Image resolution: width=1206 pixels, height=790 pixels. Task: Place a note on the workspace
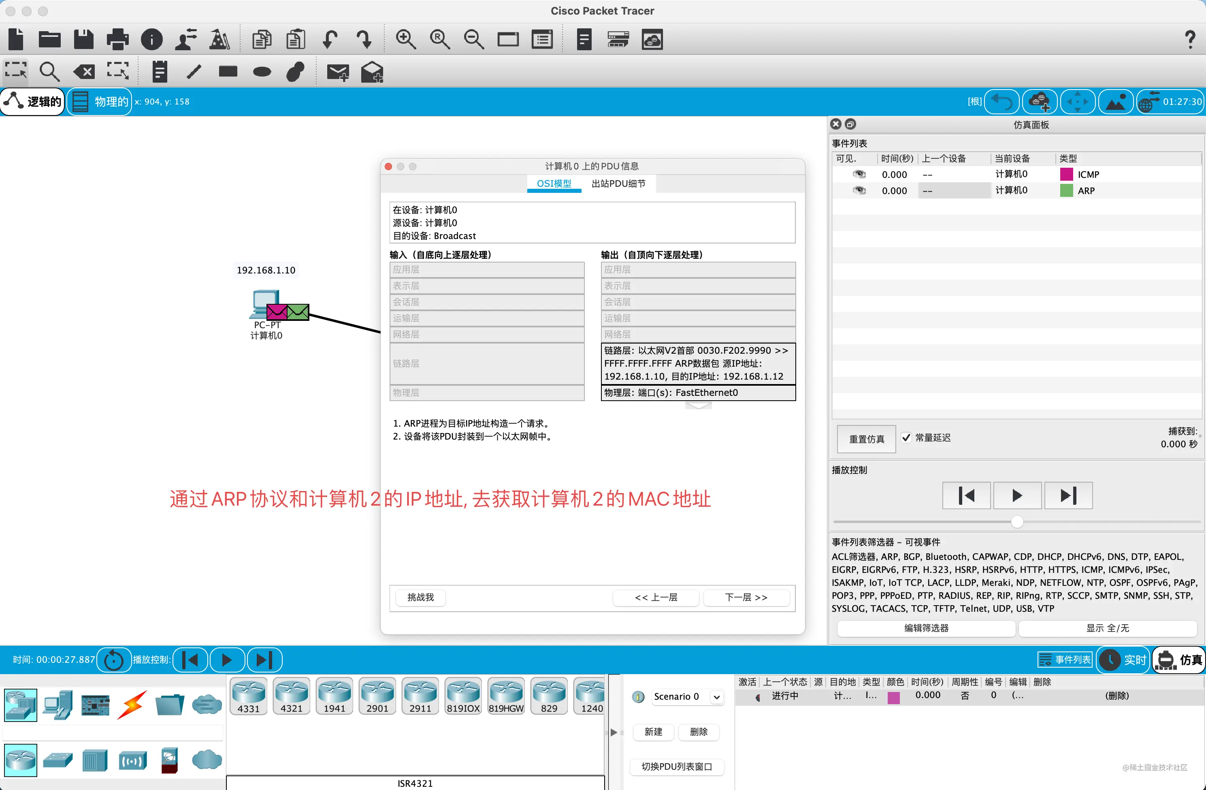tap(160, 71)
